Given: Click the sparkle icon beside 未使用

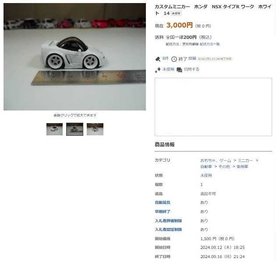Looking at the screenshot, I should 158,70.
